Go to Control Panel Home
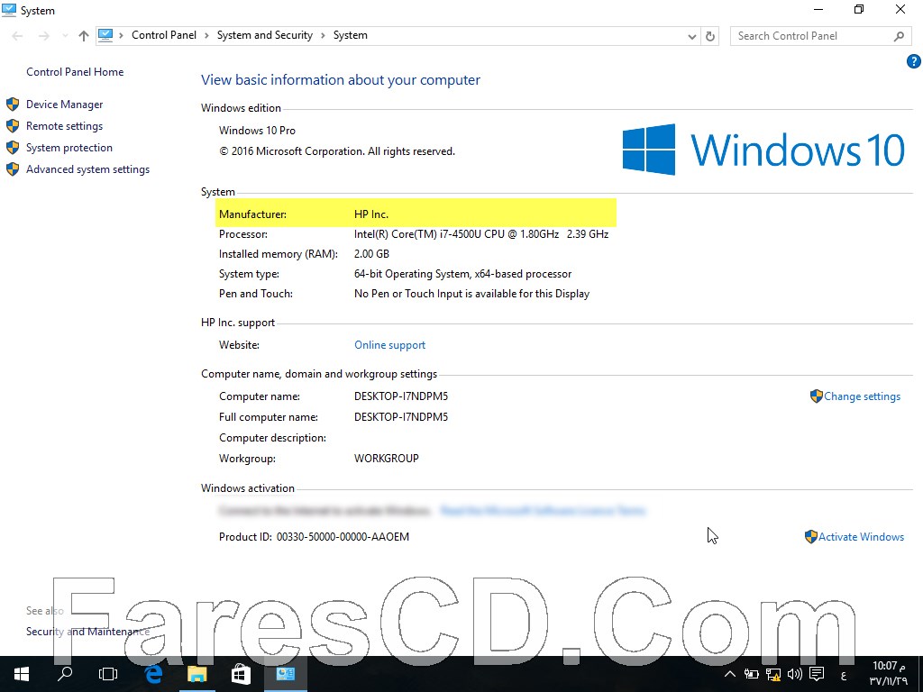 point(75,72)
